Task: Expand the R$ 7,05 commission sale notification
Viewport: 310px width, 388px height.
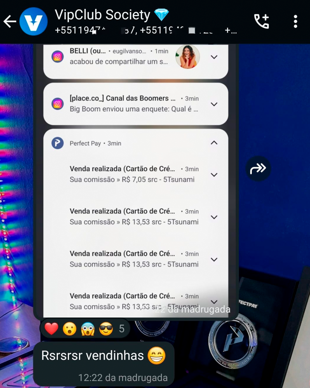Action: 214,174
